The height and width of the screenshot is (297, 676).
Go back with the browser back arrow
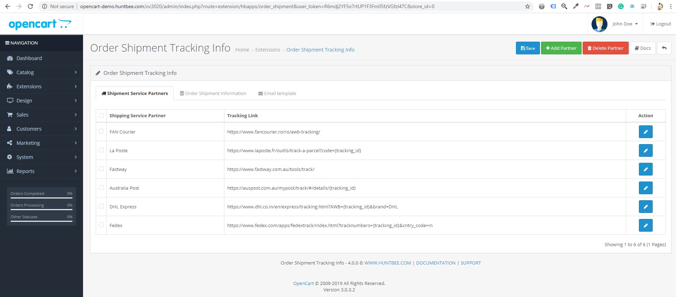(x=8, y=6)
